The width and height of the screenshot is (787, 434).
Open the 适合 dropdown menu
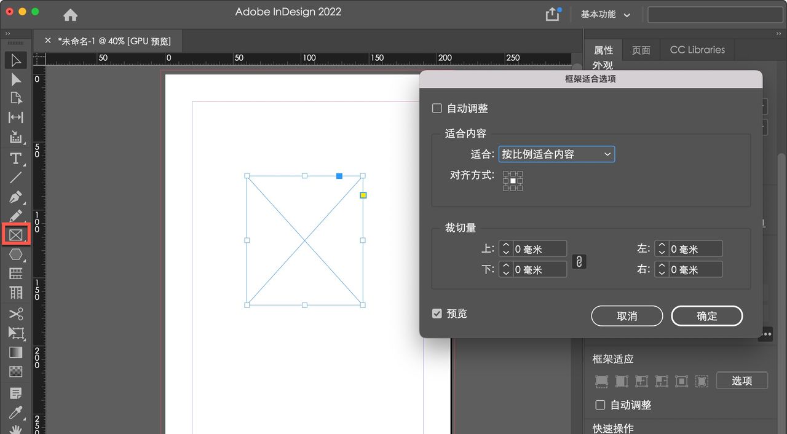[x=556, y=154]
